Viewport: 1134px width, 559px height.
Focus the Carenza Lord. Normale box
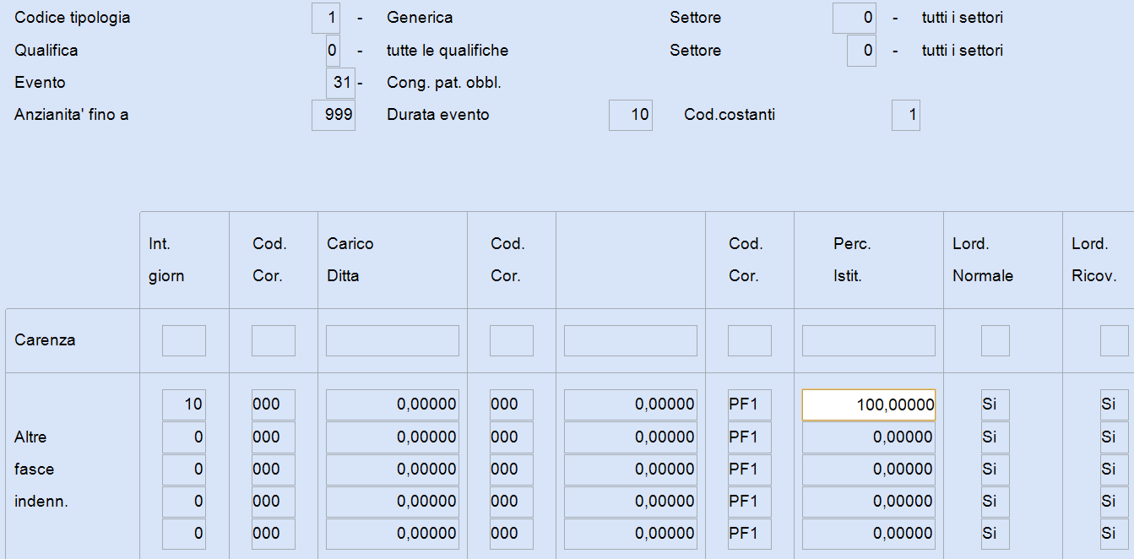(x=996, y=340)
